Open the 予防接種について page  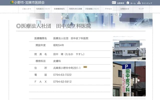click(x=92, y=9)
